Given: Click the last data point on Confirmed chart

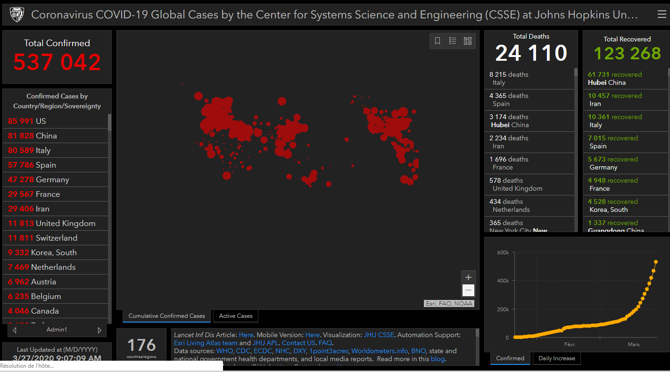Looking at the screenshot, I should [x=655, y=262].
